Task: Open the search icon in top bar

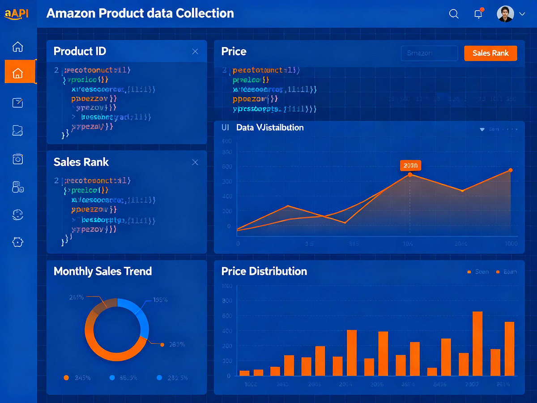Action: tap(453, 14)
